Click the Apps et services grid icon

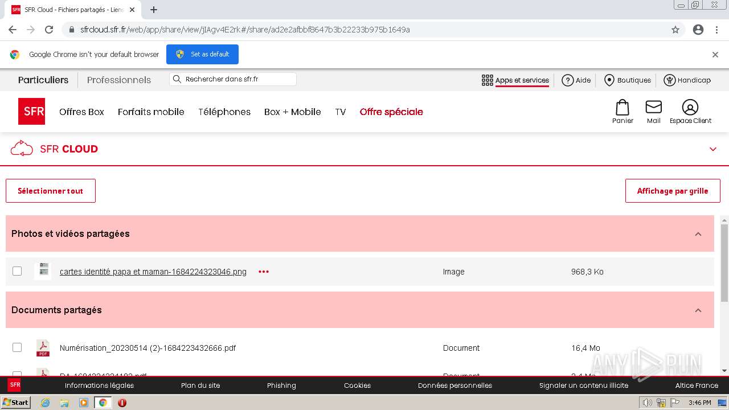coord(488,80)
